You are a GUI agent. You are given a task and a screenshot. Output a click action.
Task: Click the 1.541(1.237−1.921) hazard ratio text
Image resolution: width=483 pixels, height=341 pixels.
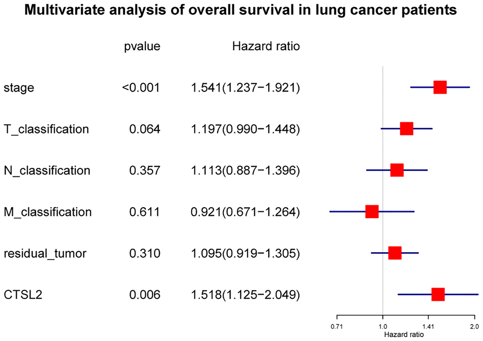(245, 88)
